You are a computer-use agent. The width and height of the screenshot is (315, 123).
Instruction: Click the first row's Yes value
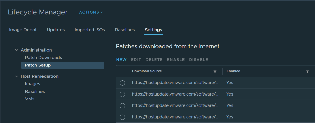(230, 83)
